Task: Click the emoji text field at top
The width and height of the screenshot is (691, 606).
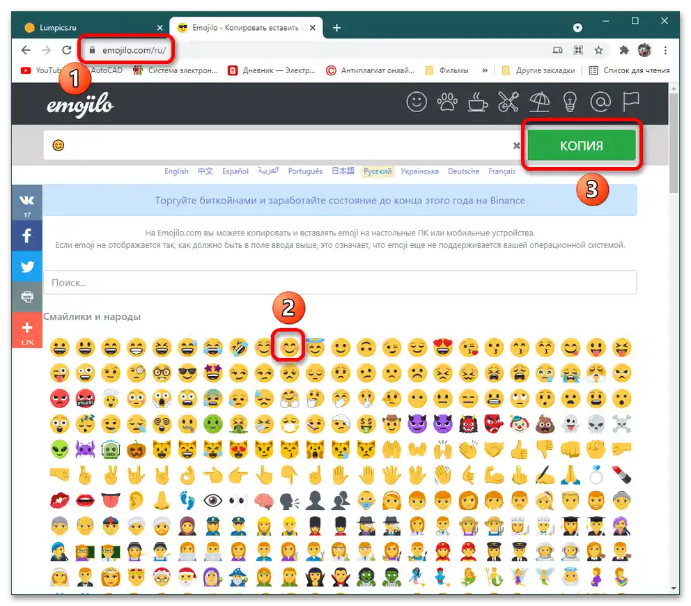Action: click(x=282, y=145)
